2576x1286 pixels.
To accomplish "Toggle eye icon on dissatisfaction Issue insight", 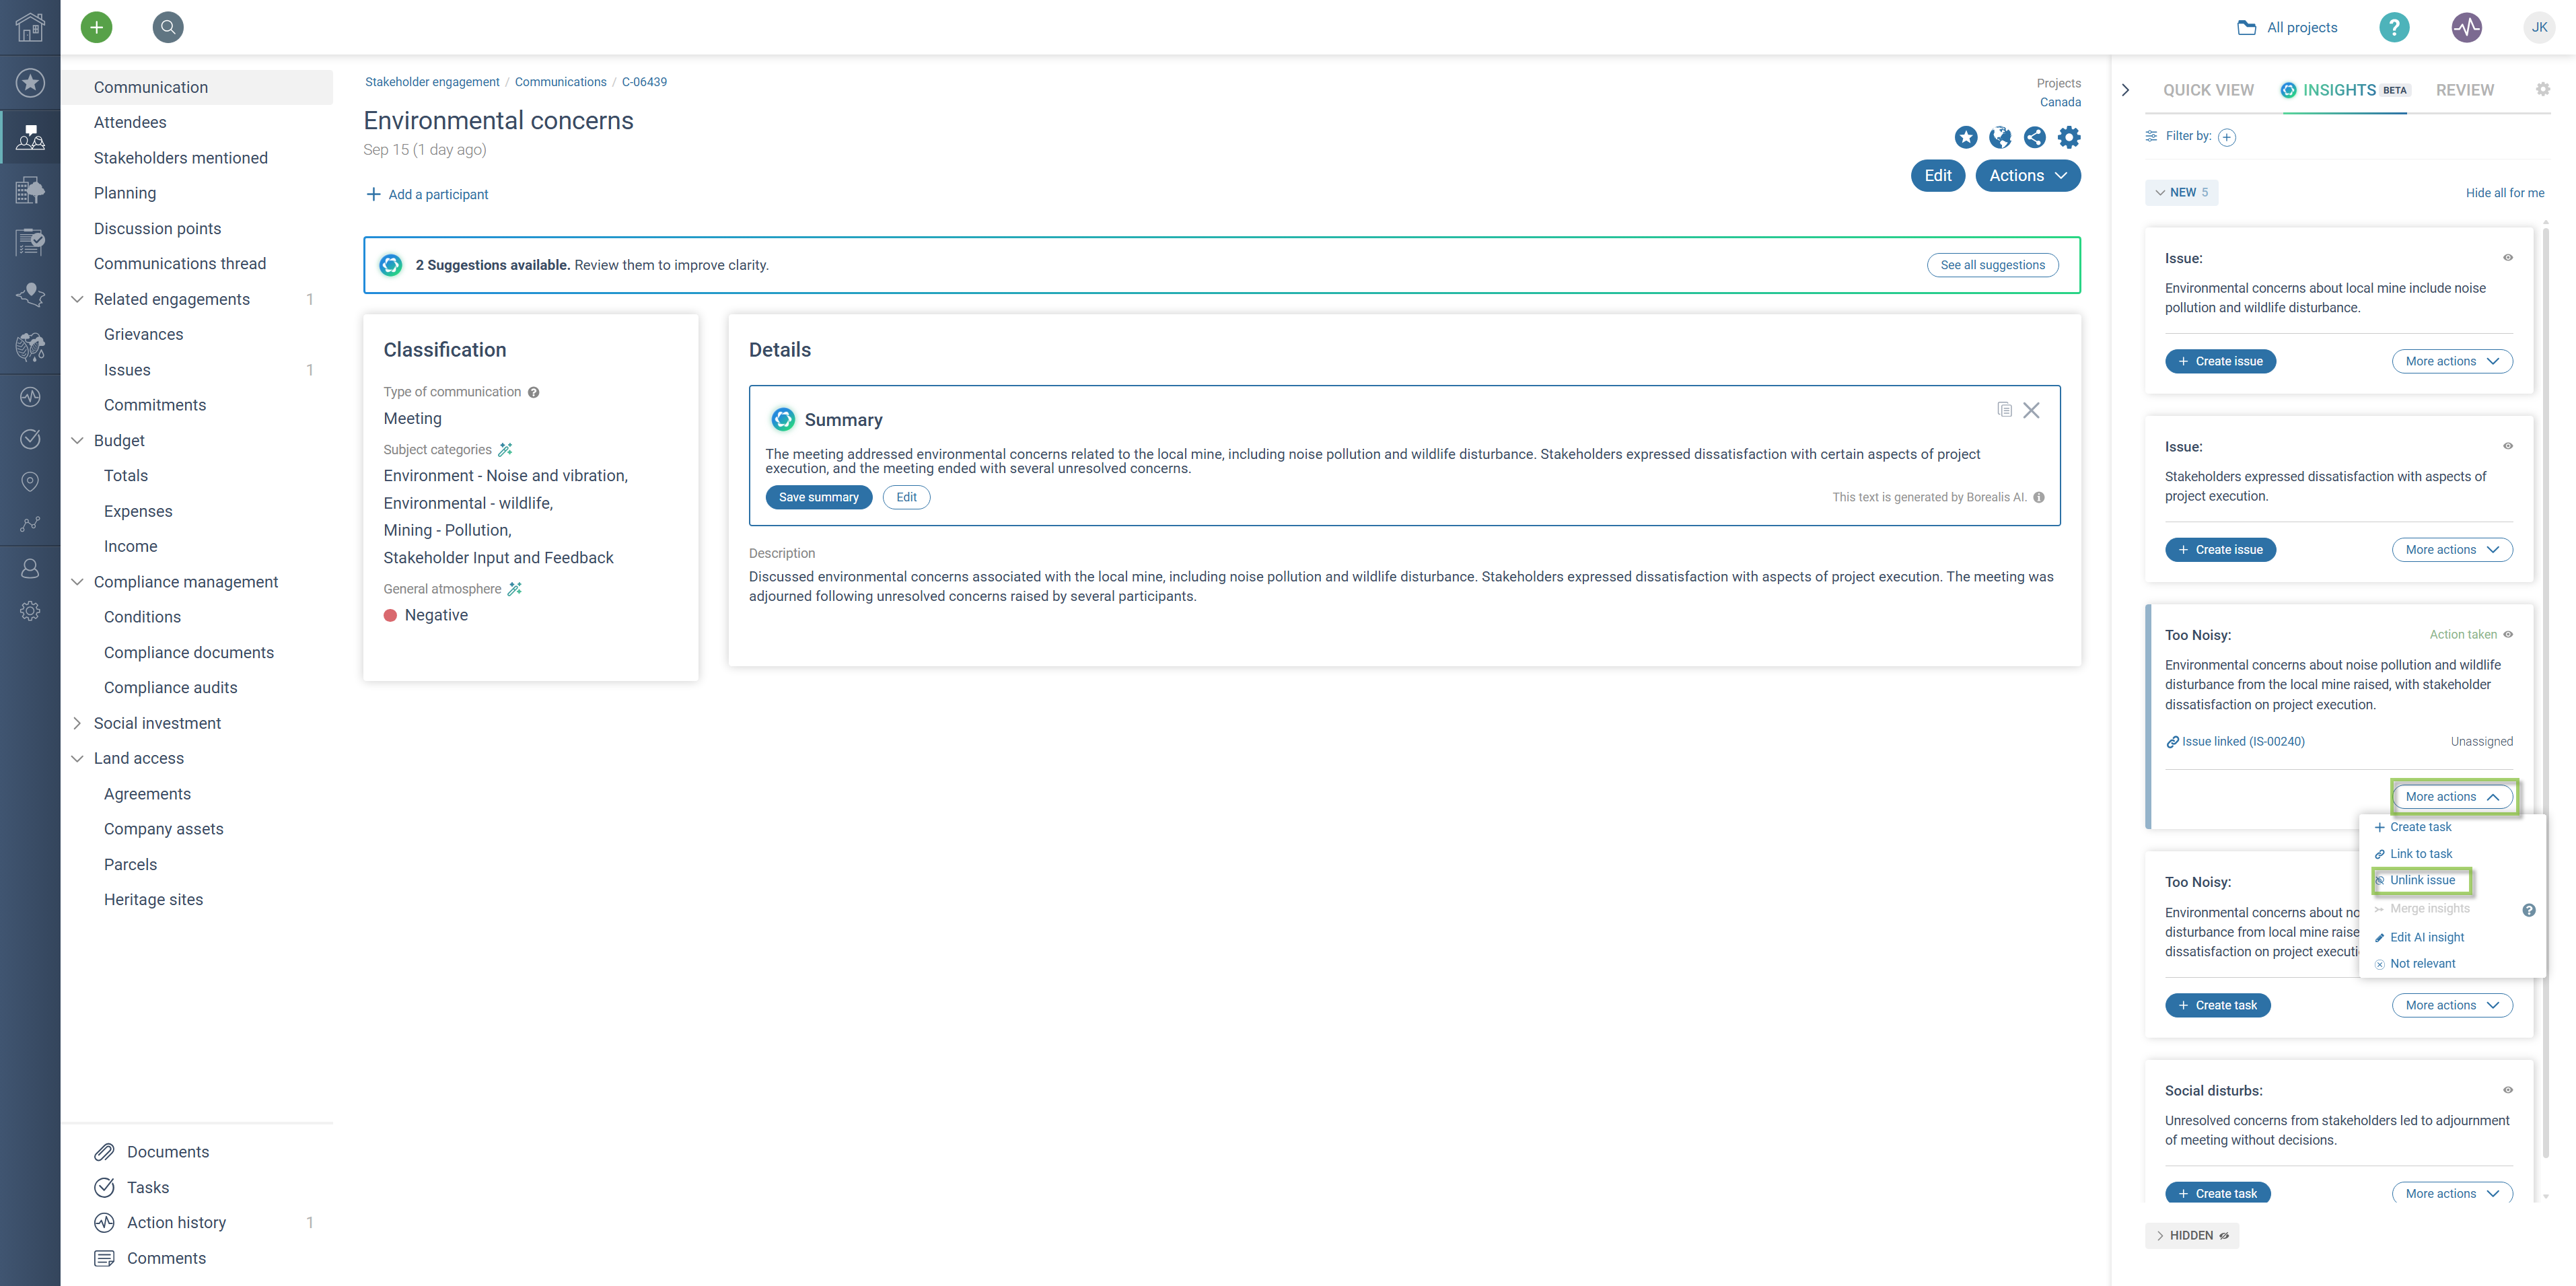I will tap(2508, 446).
